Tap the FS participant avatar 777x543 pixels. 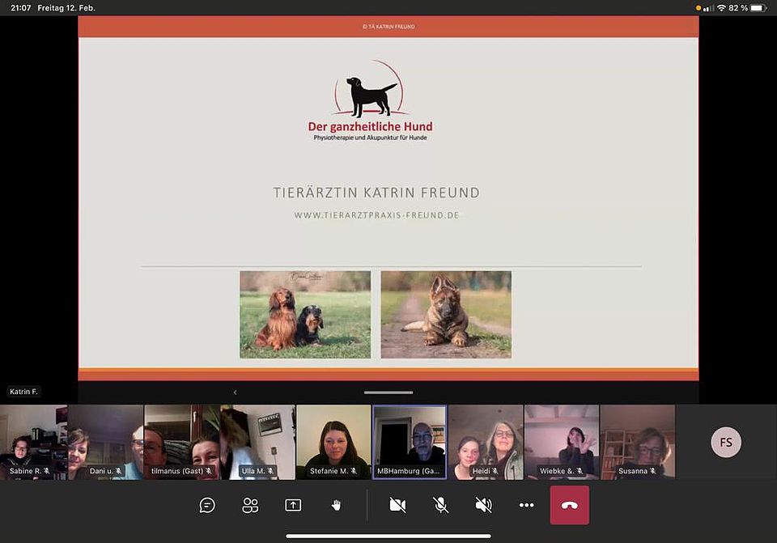pyautogui.click(x=726, y=442)
